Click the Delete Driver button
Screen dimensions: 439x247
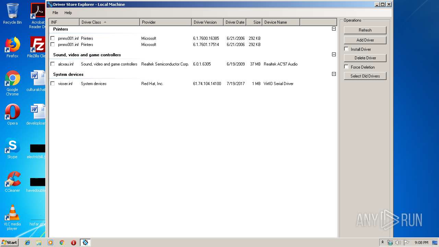(x=365, y=58)
